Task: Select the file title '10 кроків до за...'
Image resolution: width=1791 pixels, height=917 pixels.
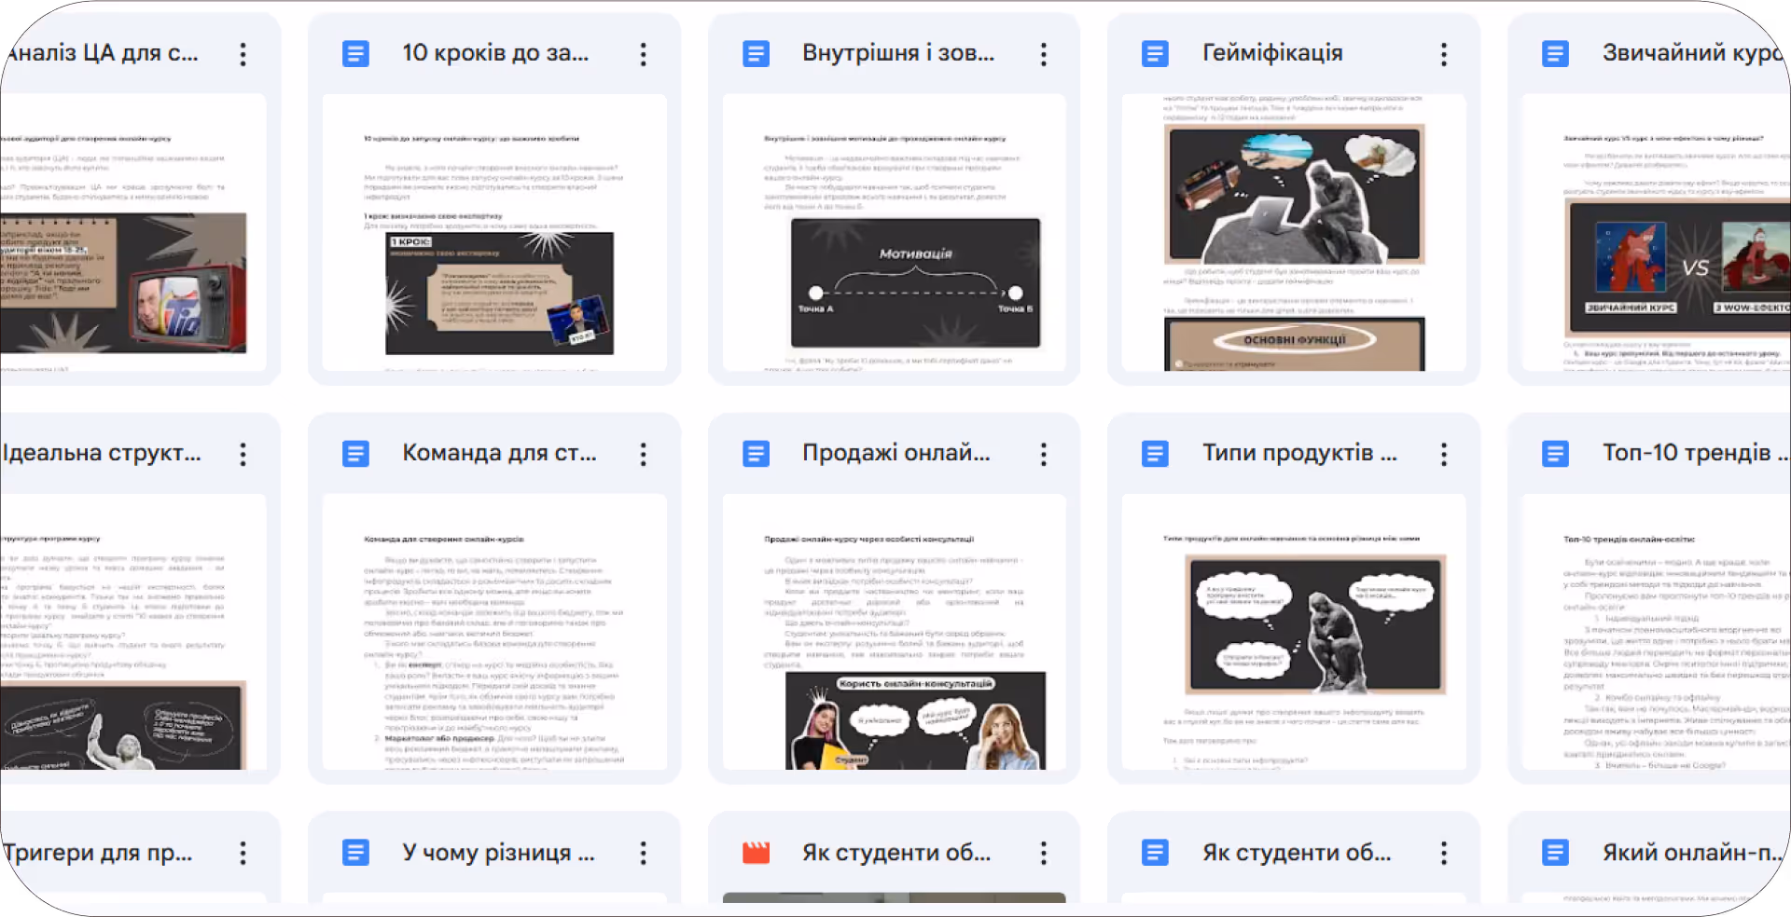Action: [495, 53]
